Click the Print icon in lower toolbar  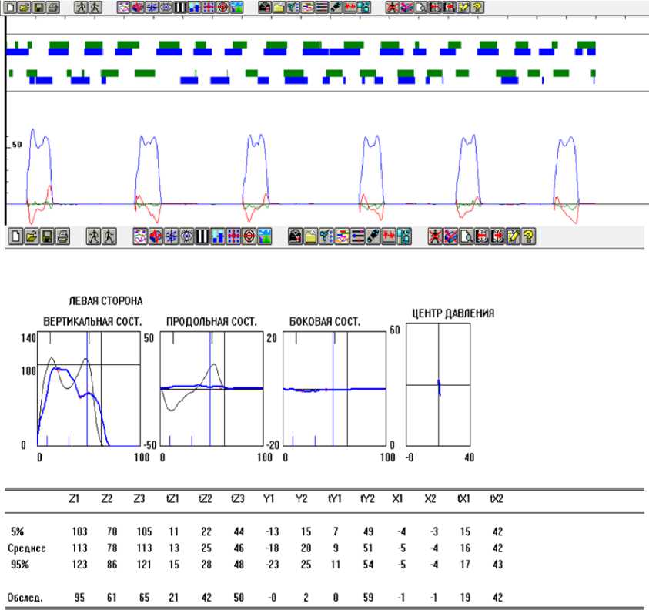(x=62, y=236)
